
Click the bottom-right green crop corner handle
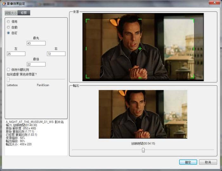(x=193, y=77)
